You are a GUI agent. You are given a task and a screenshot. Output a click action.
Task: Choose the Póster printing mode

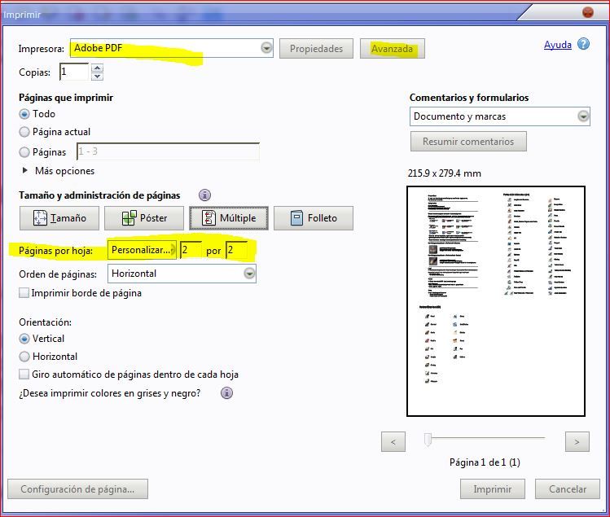[144, 218]
